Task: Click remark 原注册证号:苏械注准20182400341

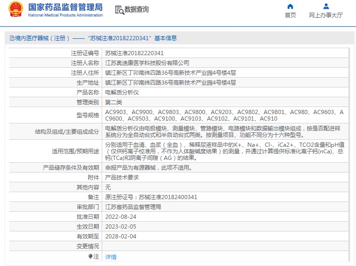Action: (x=151, y=197)
